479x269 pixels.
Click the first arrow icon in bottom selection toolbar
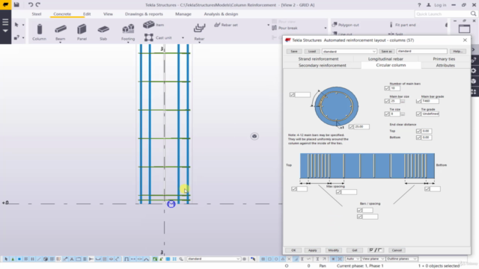point(6,259)
